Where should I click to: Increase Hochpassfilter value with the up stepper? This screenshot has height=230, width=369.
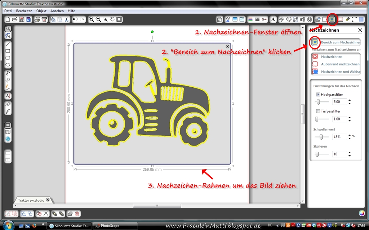pyautogui.click(x=350, y=100)
